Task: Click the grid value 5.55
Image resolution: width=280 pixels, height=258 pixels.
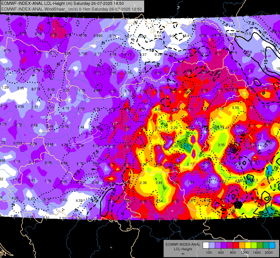Action: [x=236, y=108]
